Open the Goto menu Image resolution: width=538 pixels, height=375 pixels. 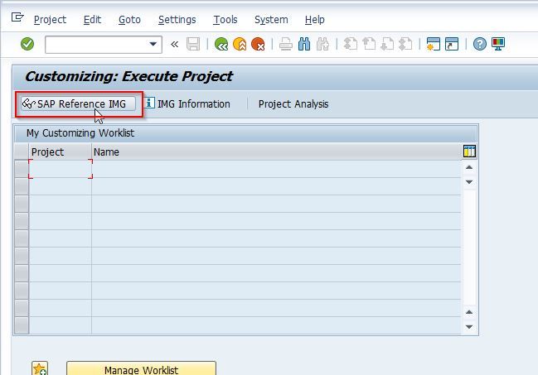point(129,20)
